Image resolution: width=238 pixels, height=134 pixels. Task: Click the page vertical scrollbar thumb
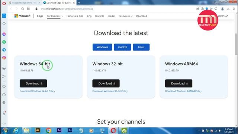pos(236,44)
